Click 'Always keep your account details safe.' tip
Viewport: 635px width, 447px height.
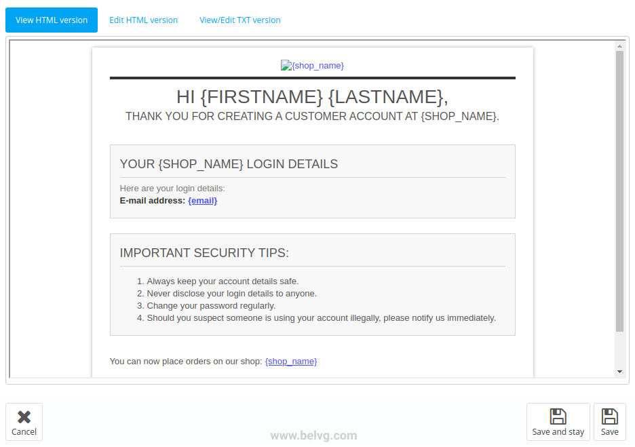223,281
